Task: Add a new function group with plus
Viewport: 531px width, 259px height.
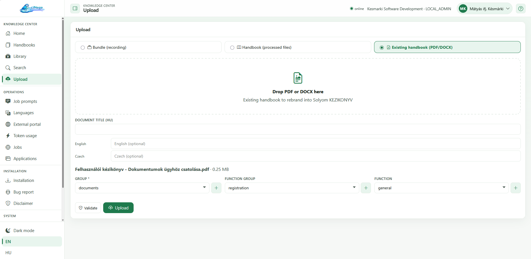Action: [366, 188]
